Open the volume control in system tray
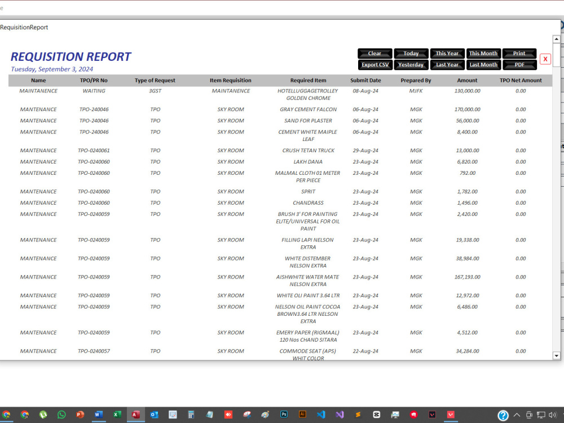The height and width of the screenshot is (423, 564). pos(552,415)
